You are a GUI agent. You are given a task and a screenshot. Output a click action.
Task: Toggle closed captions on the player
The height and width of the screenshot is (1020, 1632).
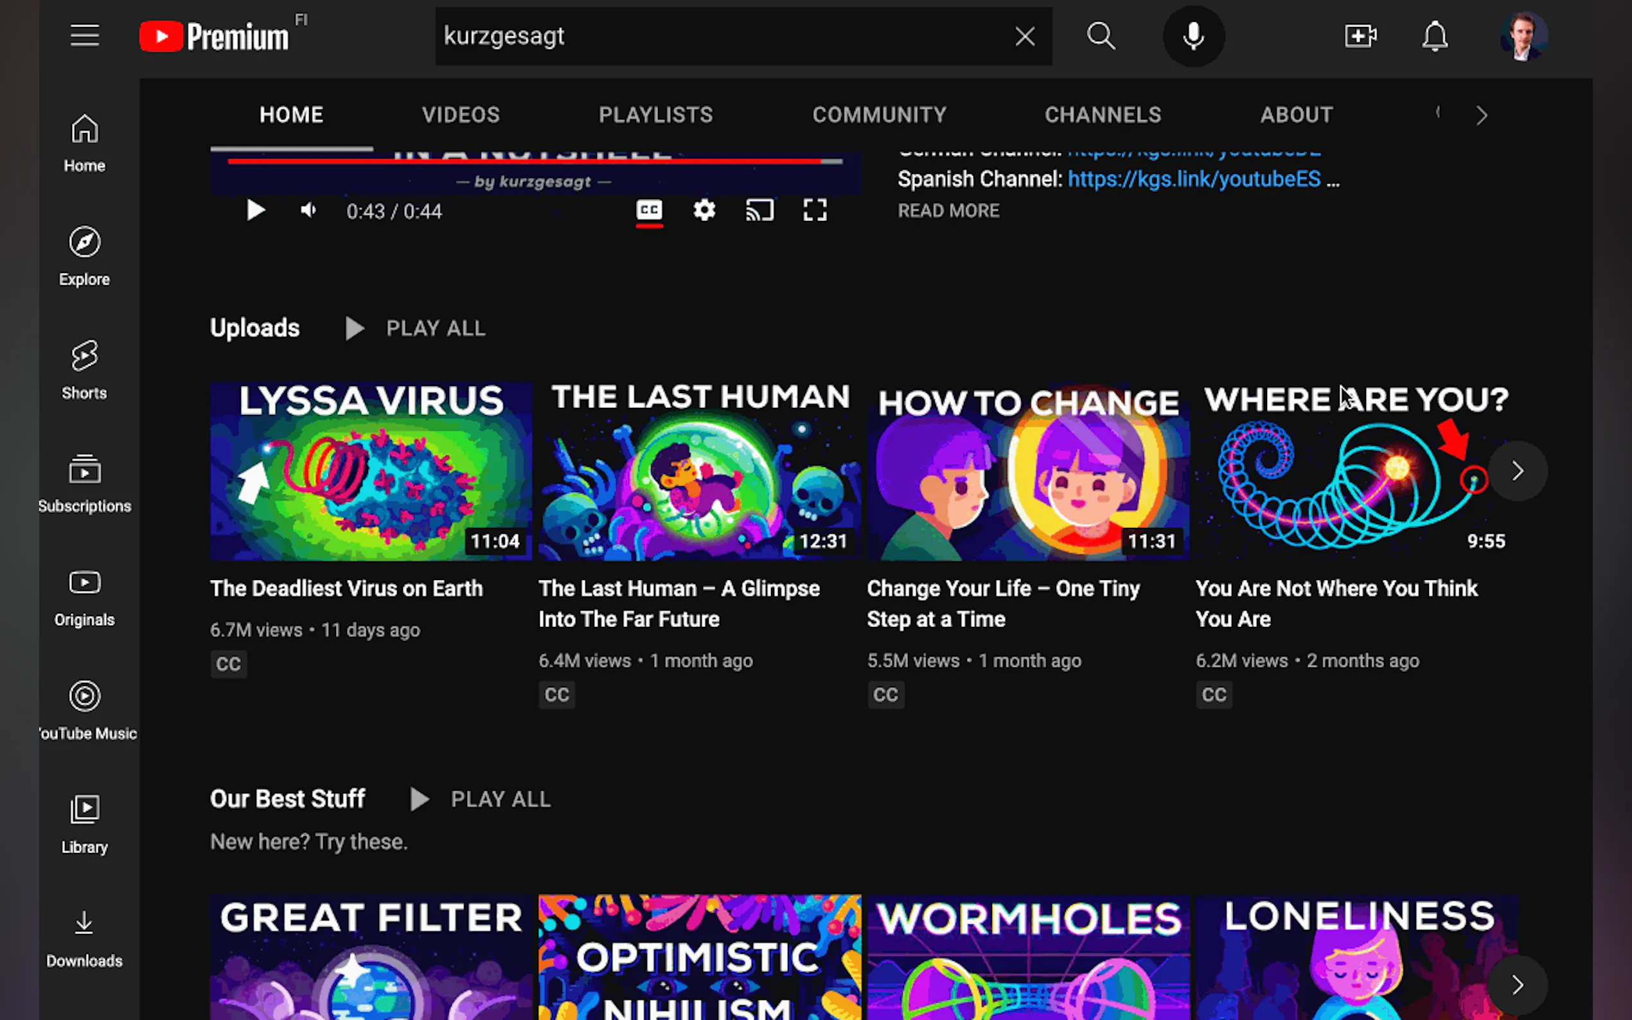point(649,211)
